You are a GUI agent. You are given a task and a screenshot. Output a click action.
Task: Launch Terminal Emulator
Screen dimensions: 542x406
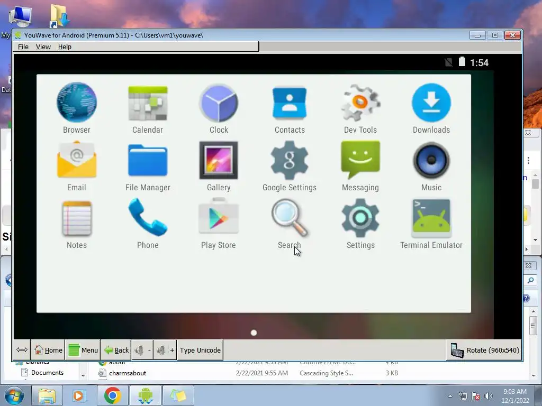pyautogui.click(x=431, y=224)
